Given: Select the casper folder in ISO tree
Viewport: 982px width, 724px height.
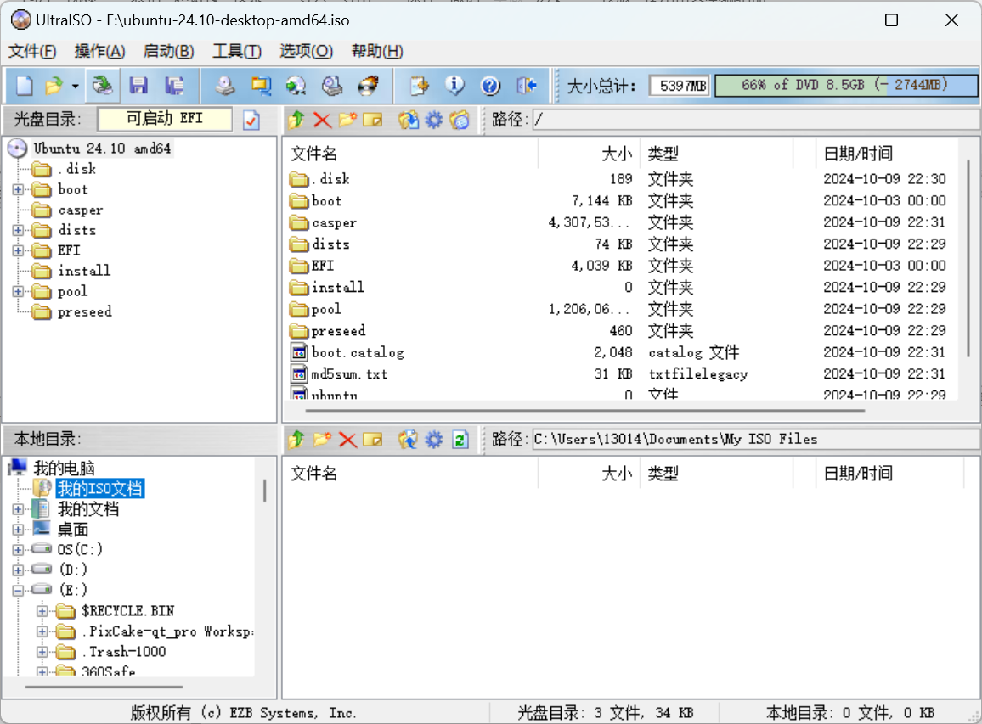Looking at the screenshot, I should [x=80, y=210].
